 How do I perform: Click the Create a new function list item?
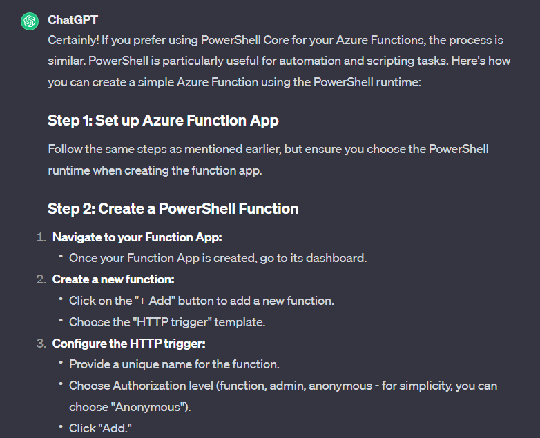[113, 279]
